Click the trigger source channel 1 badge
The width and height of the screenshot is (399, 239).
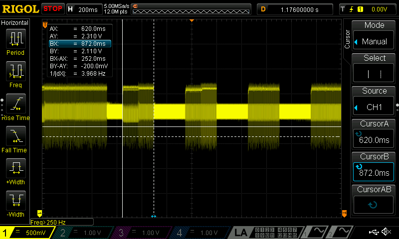tap(360, 9)
